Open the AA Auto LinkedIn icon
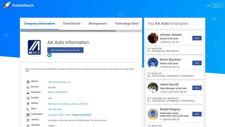Viewport: 225px width, 127px height. [x=49, y=55]
